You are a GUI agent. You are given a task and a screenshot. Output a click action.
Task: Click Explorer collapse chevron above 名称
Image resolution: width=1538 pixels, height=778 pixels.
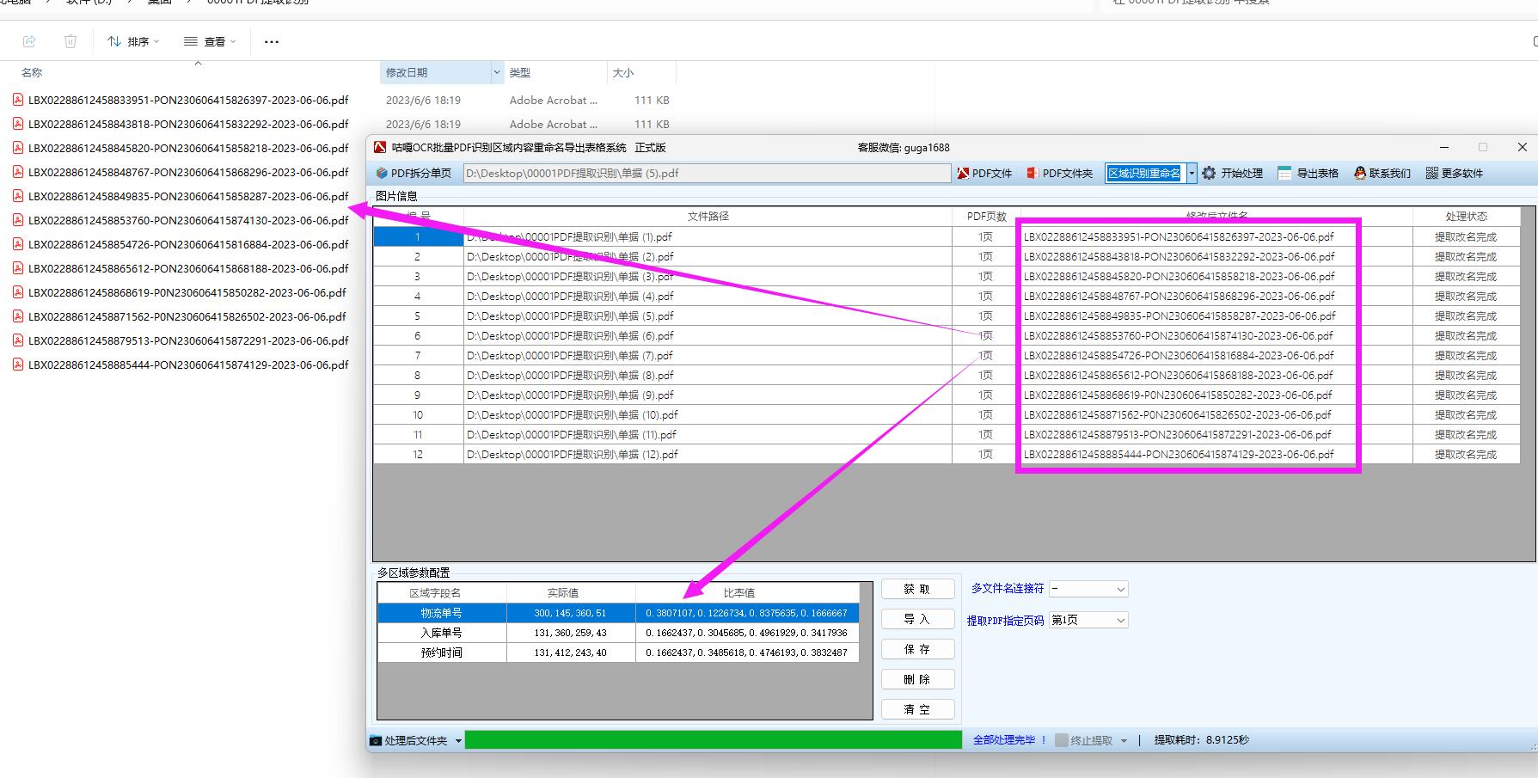199,63
